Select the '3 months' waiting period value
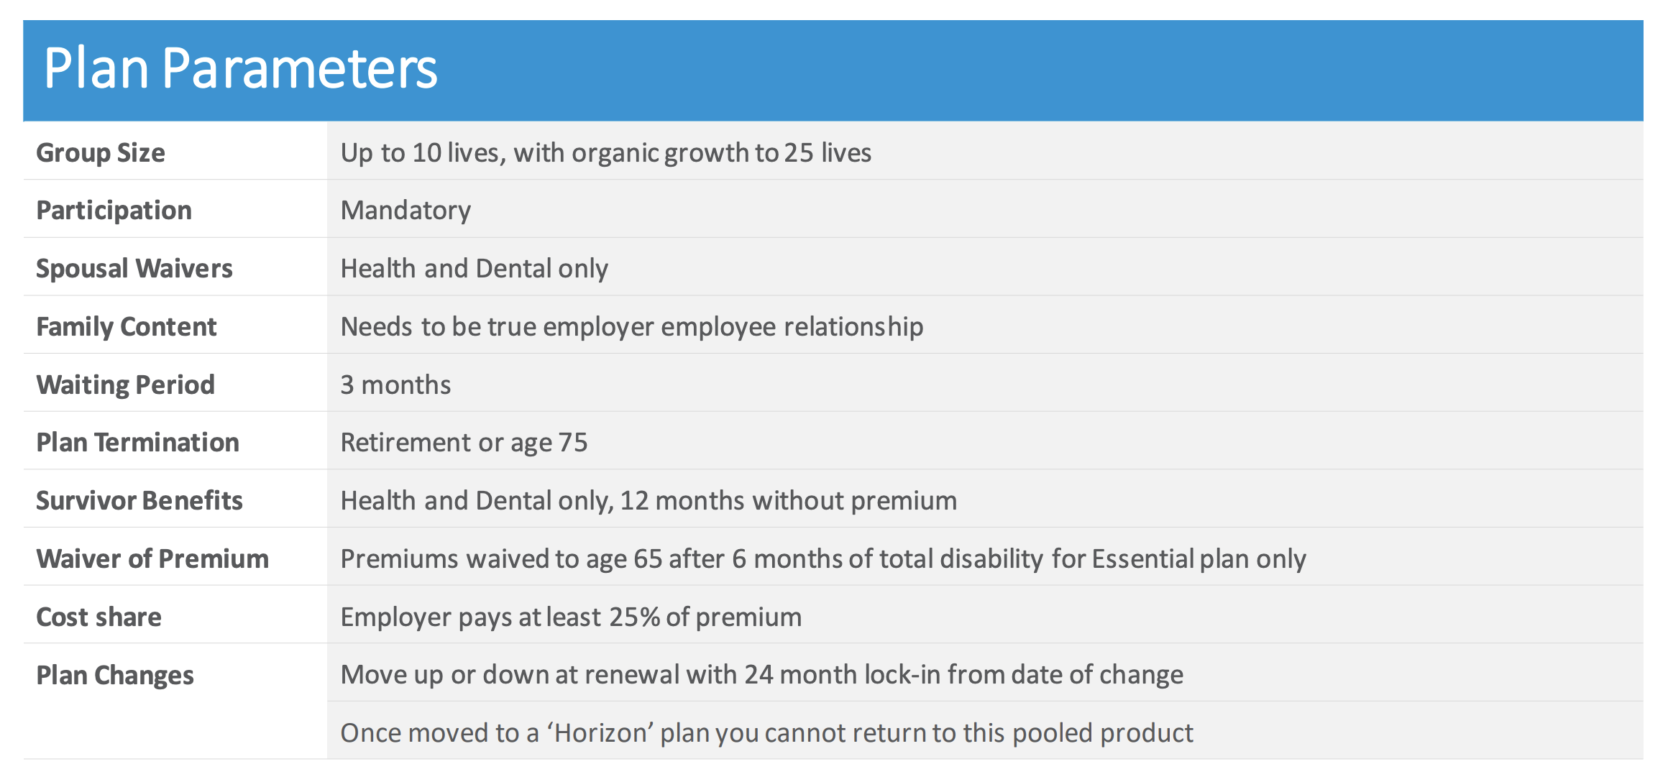Image resolution: width=1668 pixels, height=782 pixels. tap(395, 385)
